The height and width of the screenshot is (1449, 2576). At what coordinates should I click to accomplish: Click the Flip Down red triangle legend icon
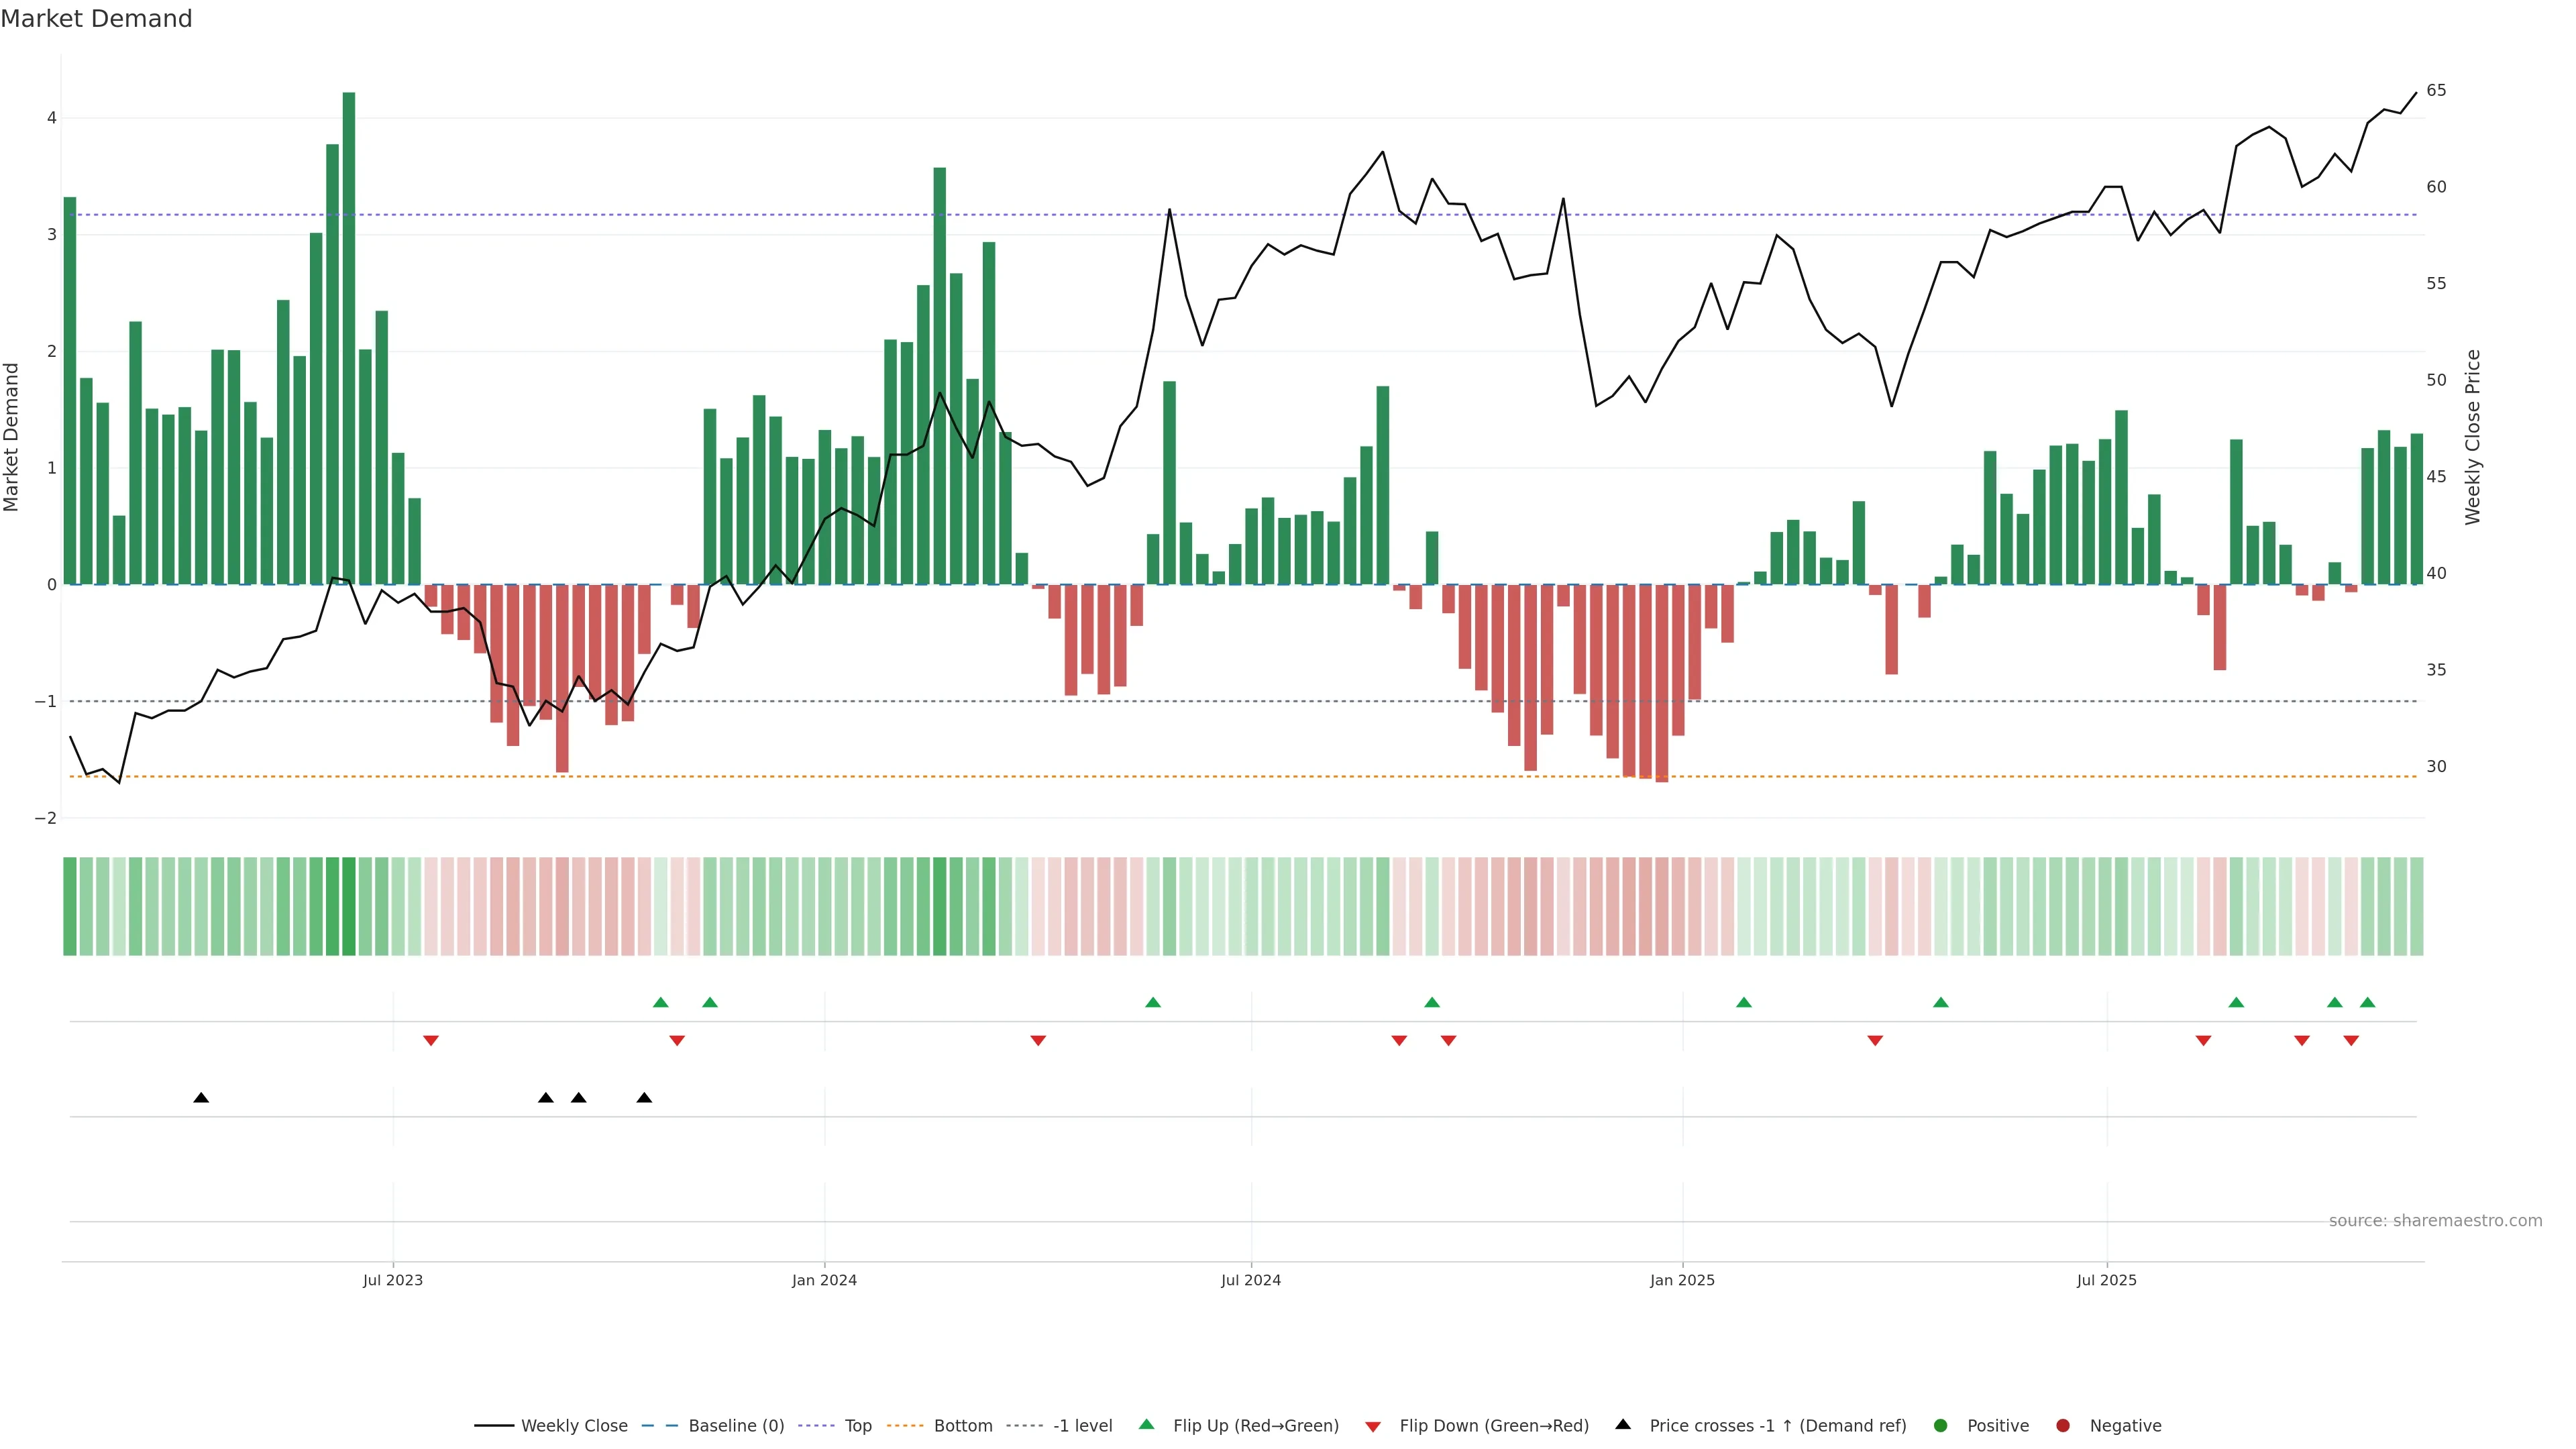pos(1373,1426)
